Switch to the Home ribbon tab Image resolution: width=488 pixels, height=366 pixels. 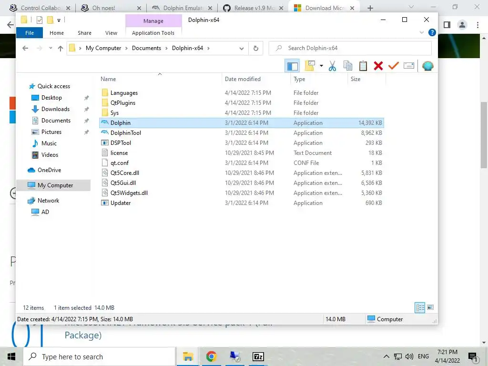click(57, 33)
